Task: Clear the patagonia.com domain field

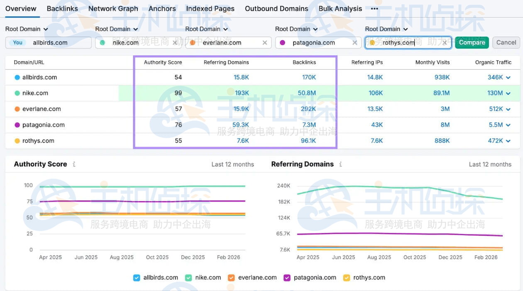Action: [x=354, y=43]
